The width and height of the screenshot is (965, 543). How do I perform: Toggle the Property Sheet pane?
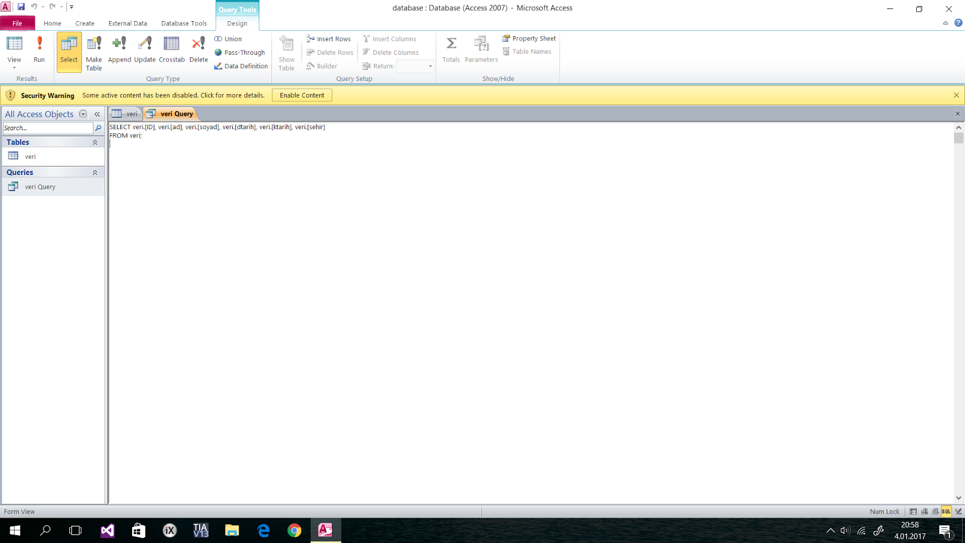[x=529, y=38]
